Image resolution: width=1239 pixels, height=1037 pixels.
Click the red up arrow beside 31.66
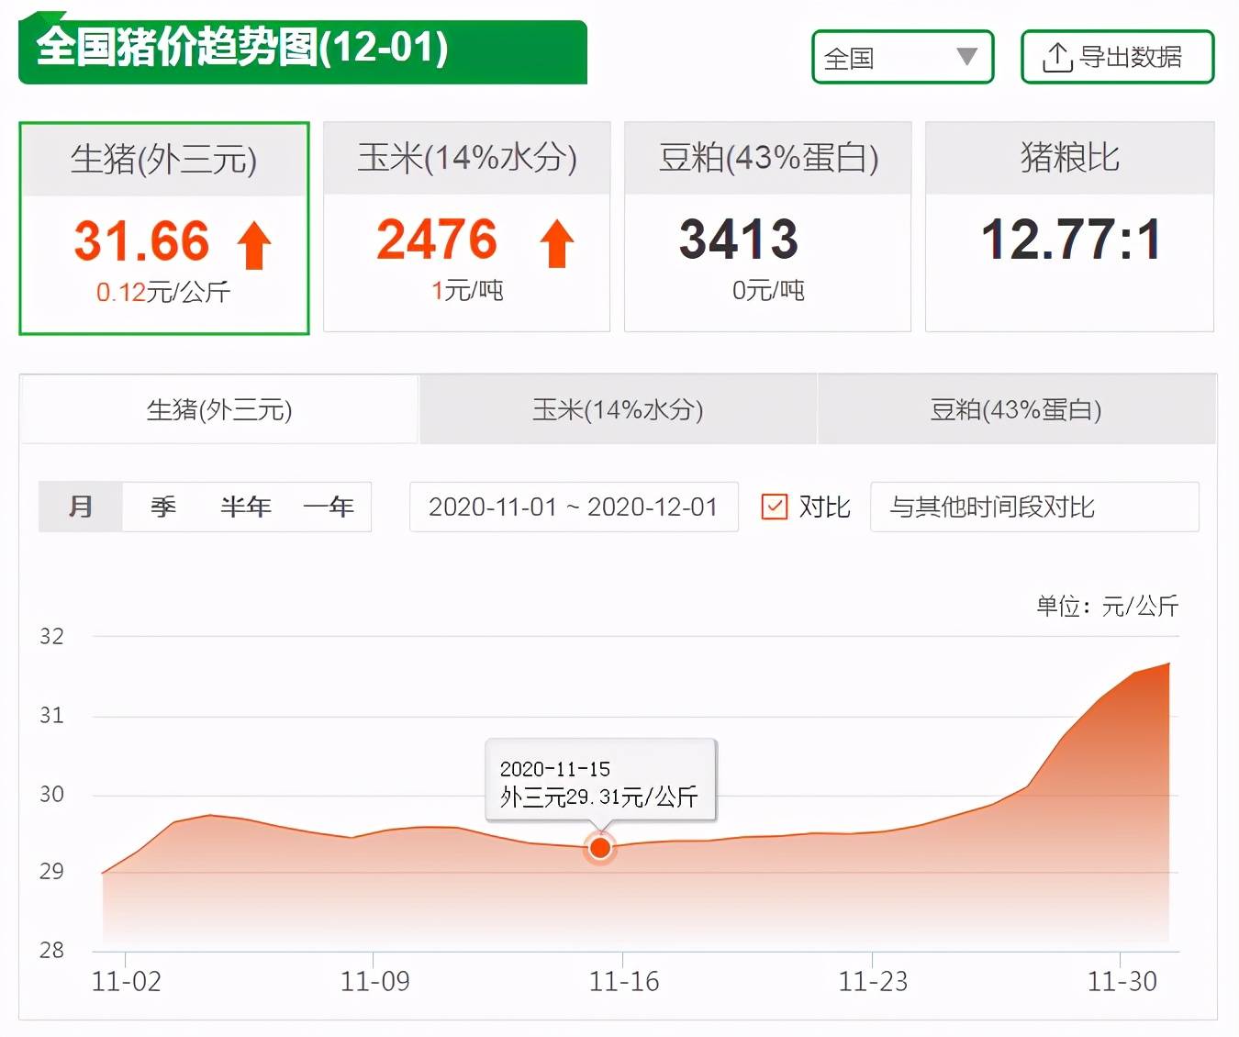254,244
